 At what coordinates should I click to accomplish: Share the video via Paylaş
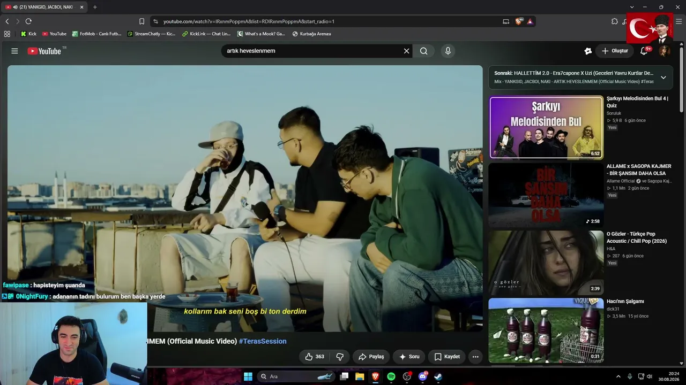[371, 357]
